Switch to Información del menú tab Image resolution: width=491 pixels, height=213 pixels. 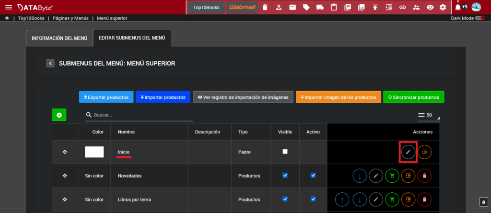pyautogui.click(x=59, y=38)
